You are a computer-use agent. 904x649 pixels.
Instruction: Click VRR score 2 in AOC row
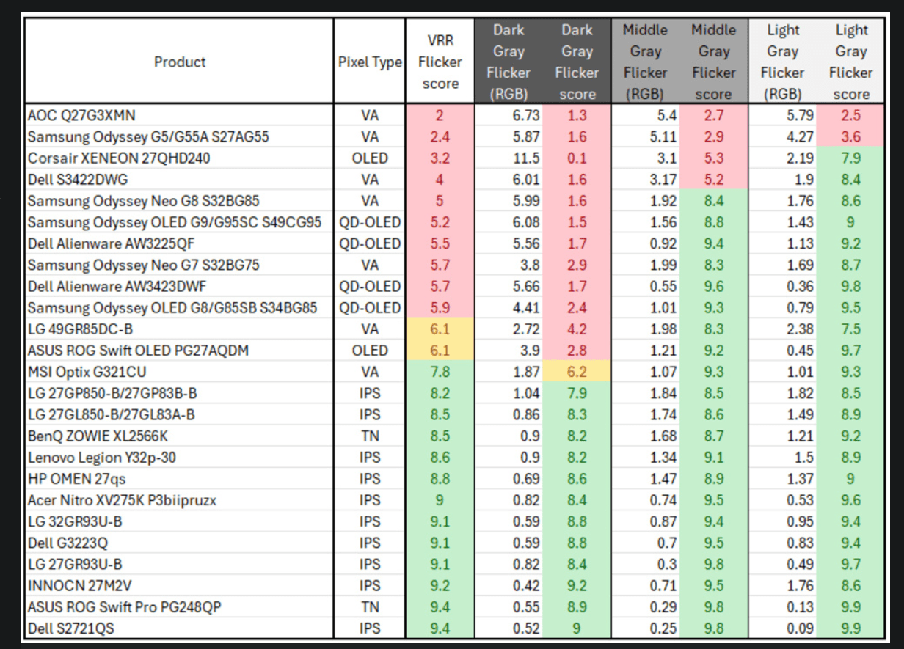coord(440,116)
